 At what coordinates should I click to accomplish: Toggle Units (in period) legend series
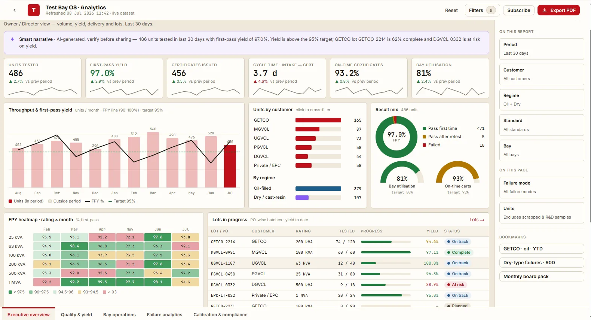(26, 201)
